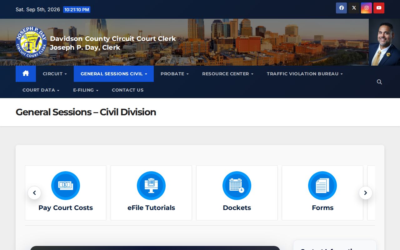Open the Probate dropdown menu
The width and height of the screenshot is (400, 250).
pos(174,74)
